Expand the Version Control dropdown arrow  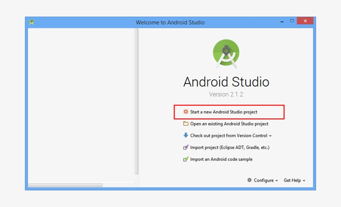pos(270,136)
